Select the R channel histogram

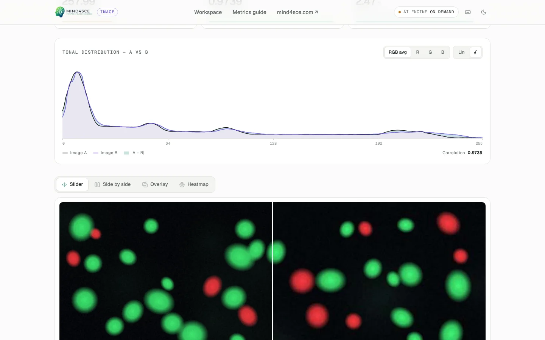click(x=418, y=52)
